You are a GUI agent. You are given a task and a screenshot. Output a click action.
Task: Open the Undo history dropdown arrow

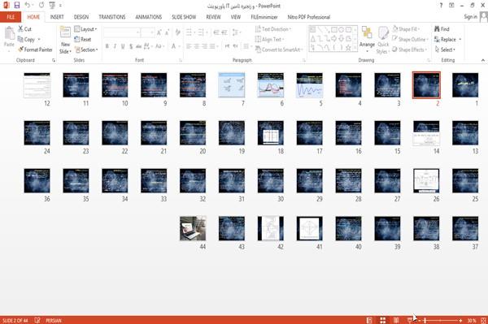pyautogui.click(x=33, y=5)
